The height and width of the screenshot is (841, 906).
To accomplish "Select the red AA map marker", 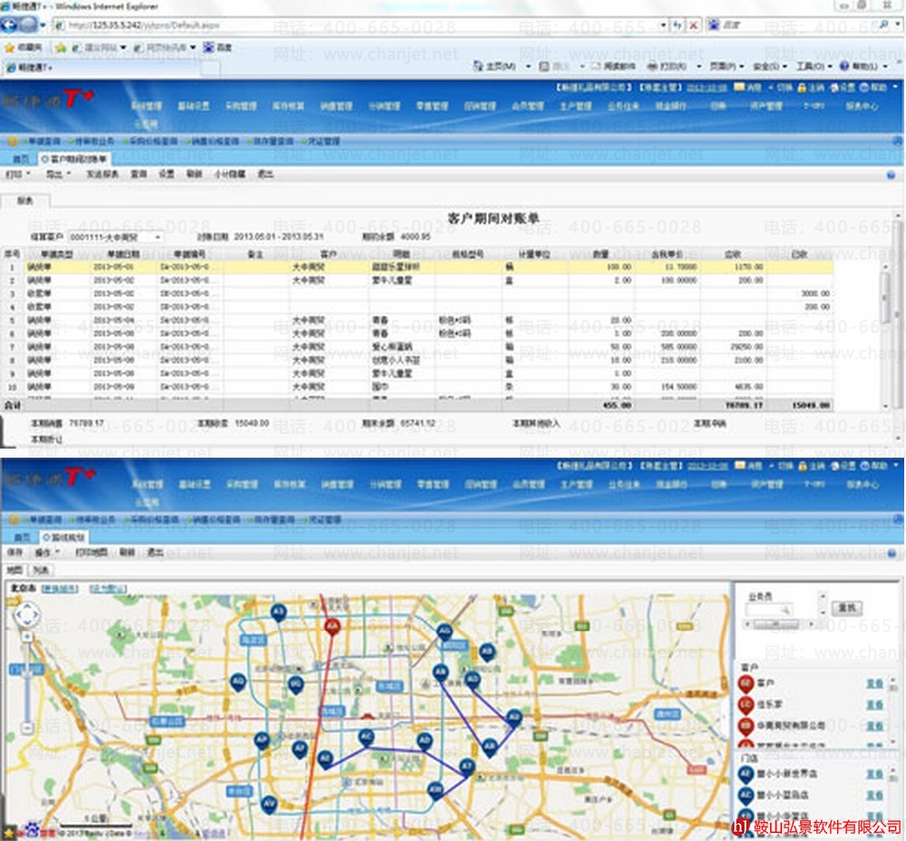I will coord(333,626).
